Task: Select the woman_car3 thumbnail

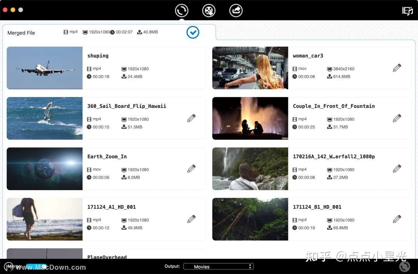Action: coord(250,68)
